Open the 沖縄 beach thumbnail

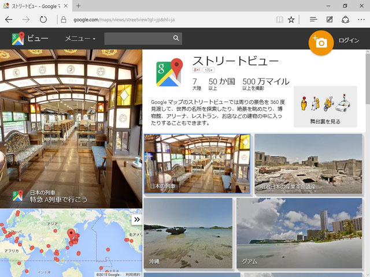(188, 233)
